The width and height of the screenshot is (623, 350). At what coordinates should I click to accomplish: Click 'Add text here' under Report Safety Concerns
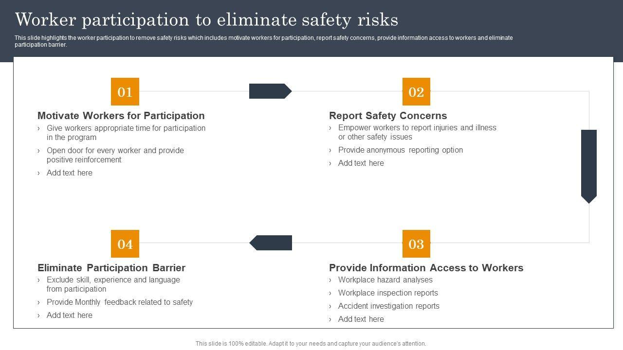(x=361, y=163)
